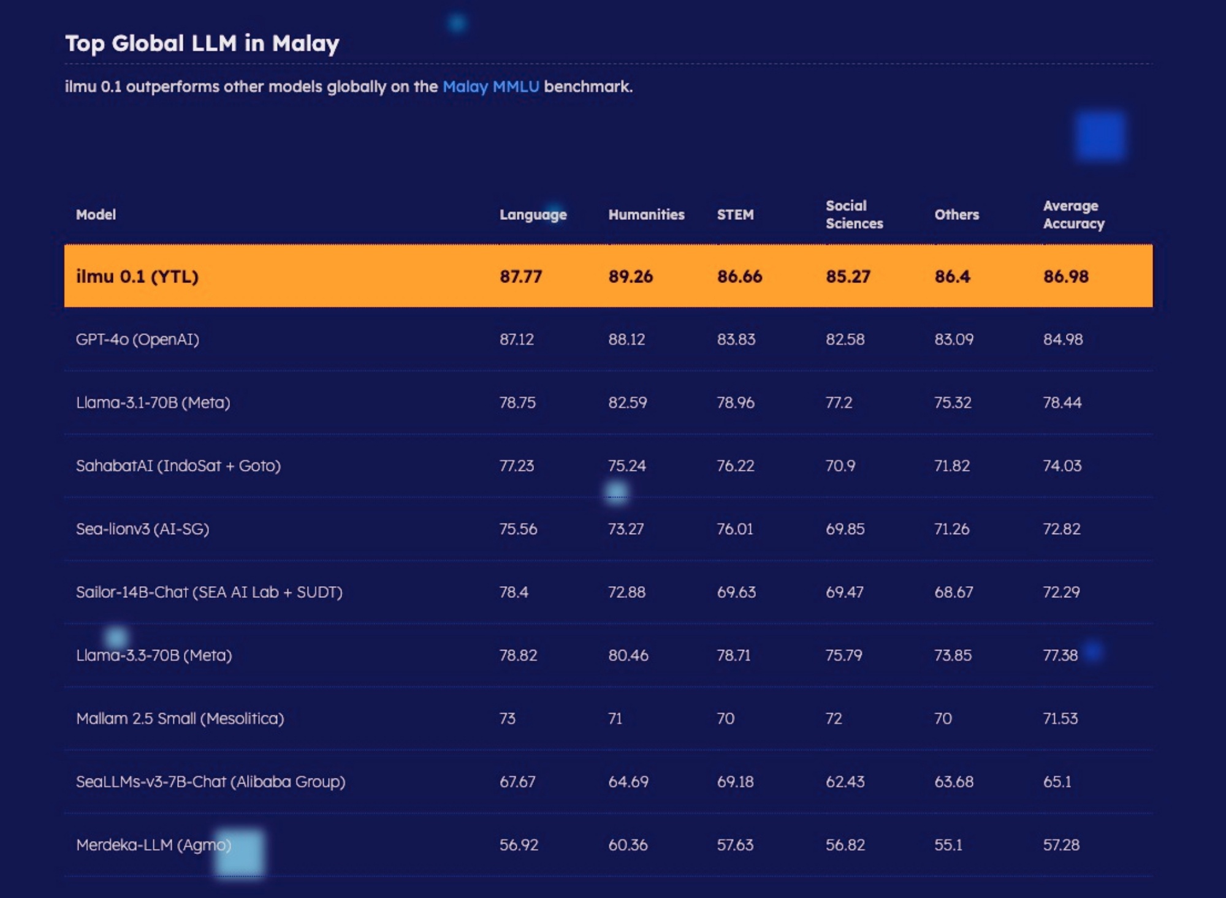1226x898 pixels.
Task: Click Llama-3.1-70B Humanities score 82.59
Action: [x=627, y=402]
